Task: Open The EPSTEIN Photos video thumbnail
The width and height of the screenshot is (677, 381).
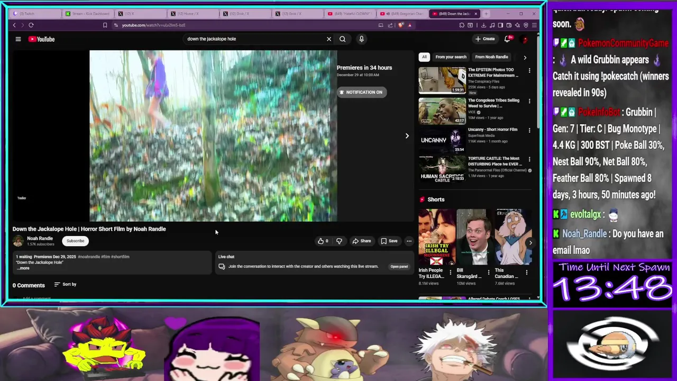Action: tap(442, 80)
